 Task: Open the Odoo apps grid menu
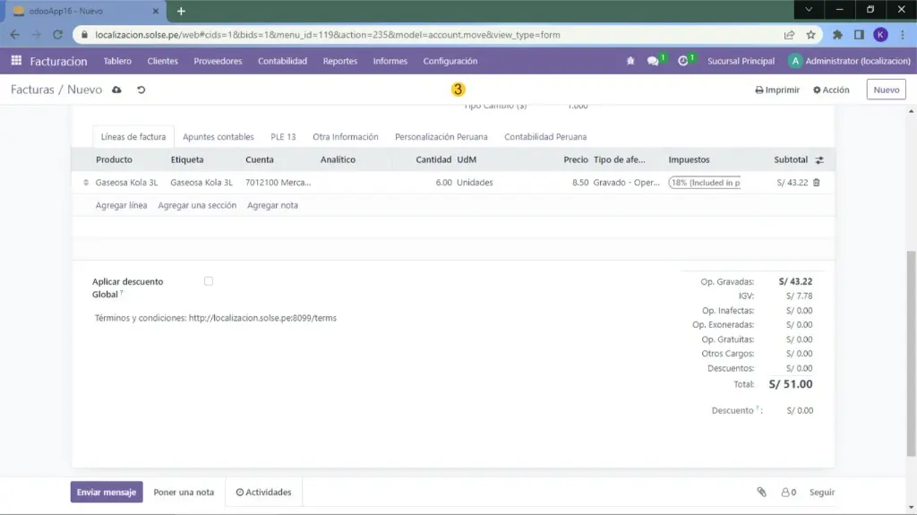coord(16,61)
